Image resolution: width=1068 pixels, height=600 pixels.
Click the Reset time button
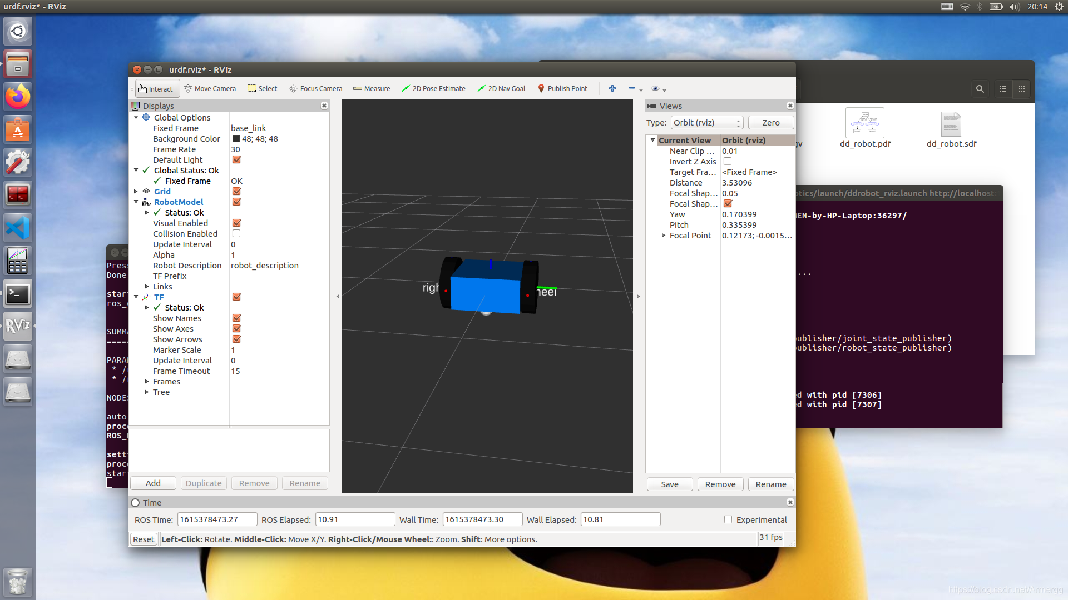pyautogui.click(x=144, y=539)
